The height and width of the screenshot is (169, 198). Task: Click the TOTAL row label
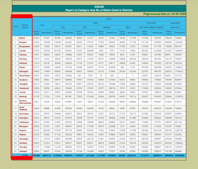coord(25,155)
